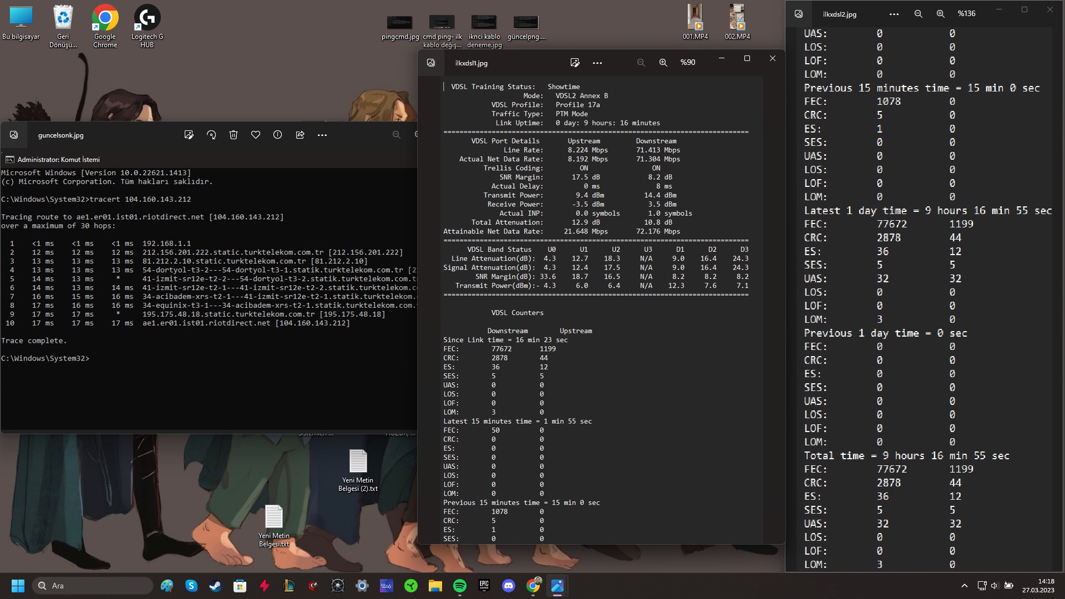Viewport: 1065px width, 599px height.
Task: Zoom in on the ilkxdsl1.jpg photo
Action: coord(663,63)
